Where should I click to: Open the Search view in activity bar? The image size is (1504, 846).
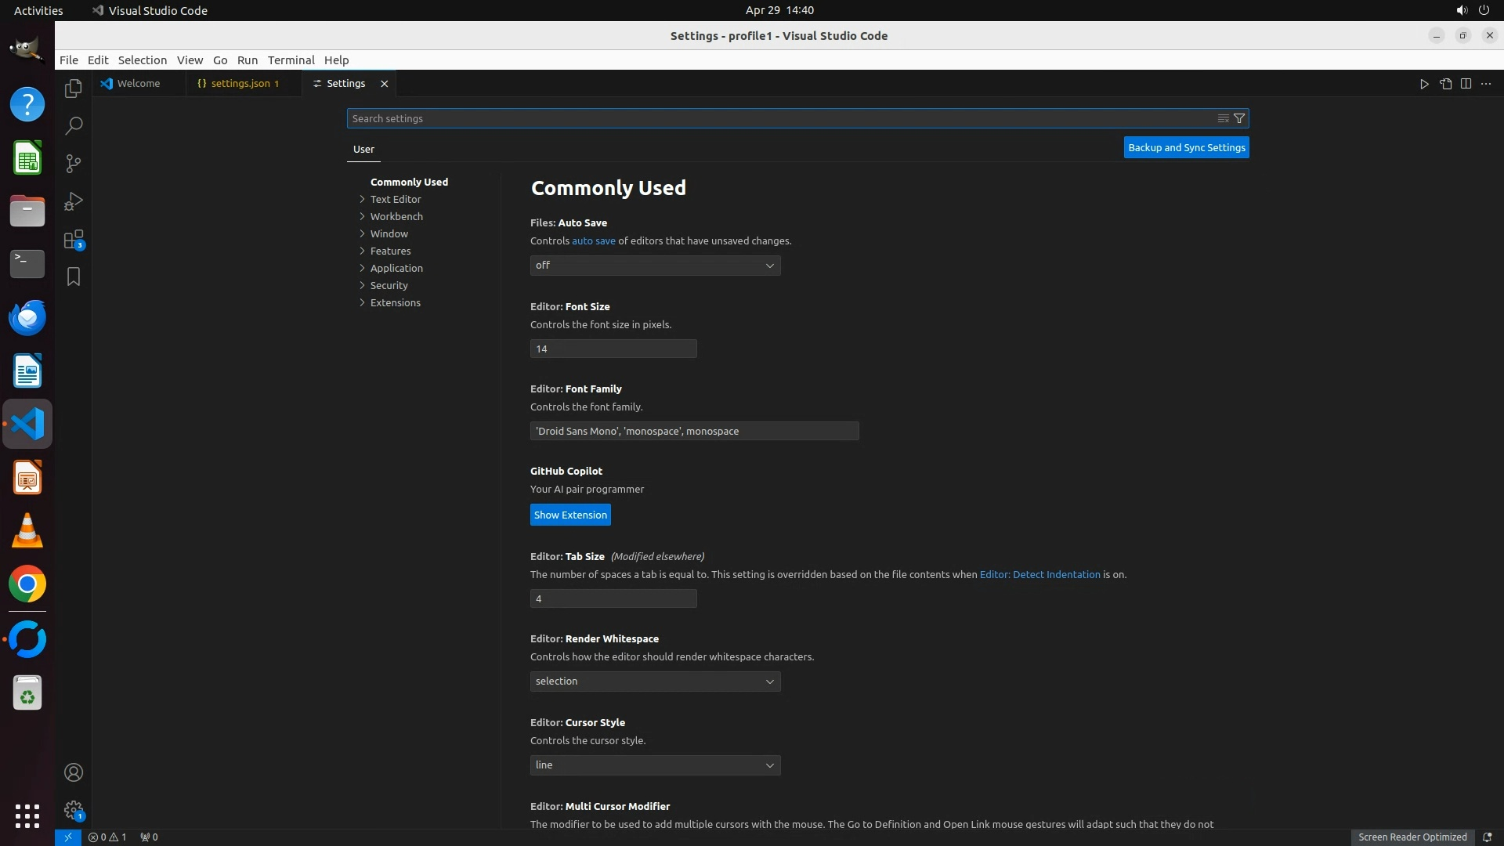pos(73,126)
